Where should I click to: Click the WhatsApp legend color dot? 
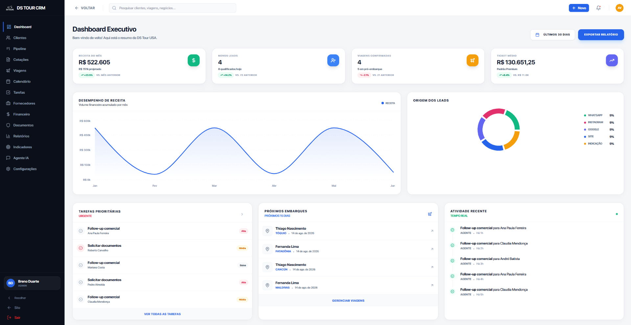pos(585,115)
